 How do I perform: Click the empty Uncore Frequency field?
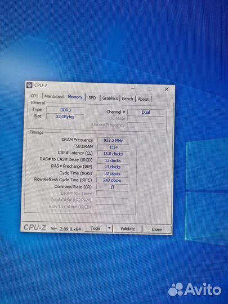pyautogui.click(x=146, y=125)
